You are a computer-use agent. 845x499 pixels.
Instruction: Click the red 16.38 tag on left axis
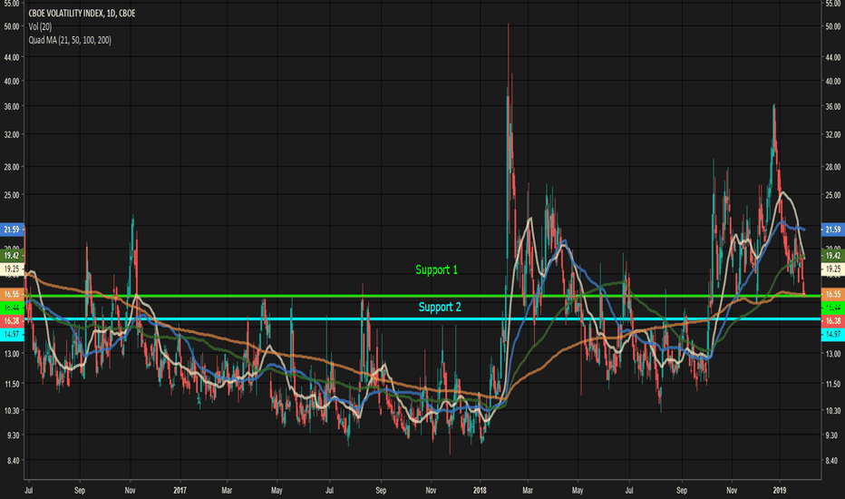tap(12, 320)
